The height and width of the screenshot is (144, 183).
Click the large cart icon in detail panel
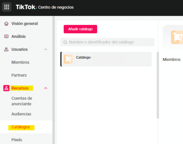pyautogui.click(x=177, y=37)
